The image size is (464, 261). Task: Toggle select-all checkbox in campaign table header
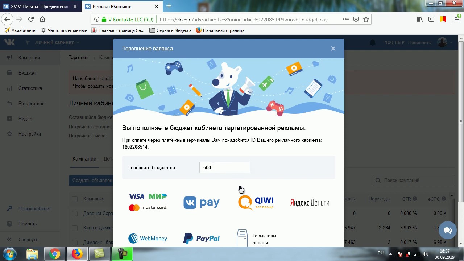click(75, 199)
